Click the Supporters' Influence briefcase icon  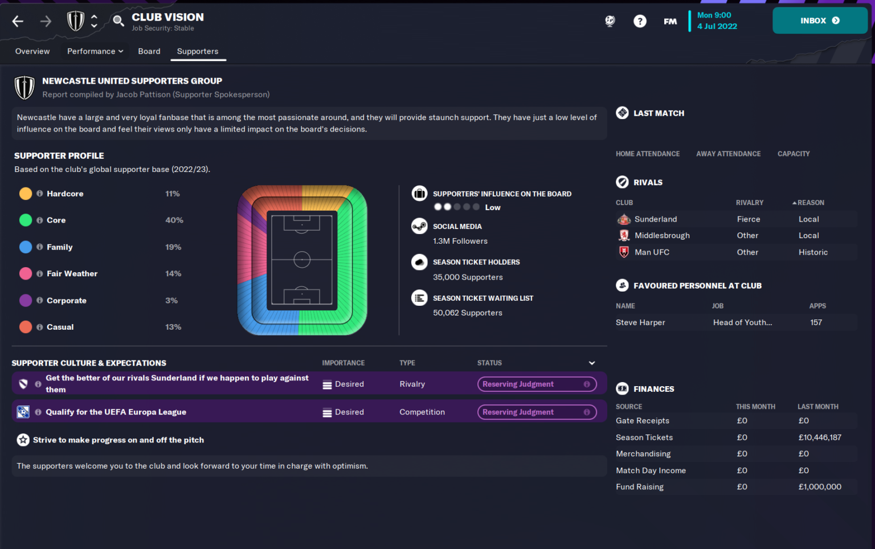[x=419, y=193]
